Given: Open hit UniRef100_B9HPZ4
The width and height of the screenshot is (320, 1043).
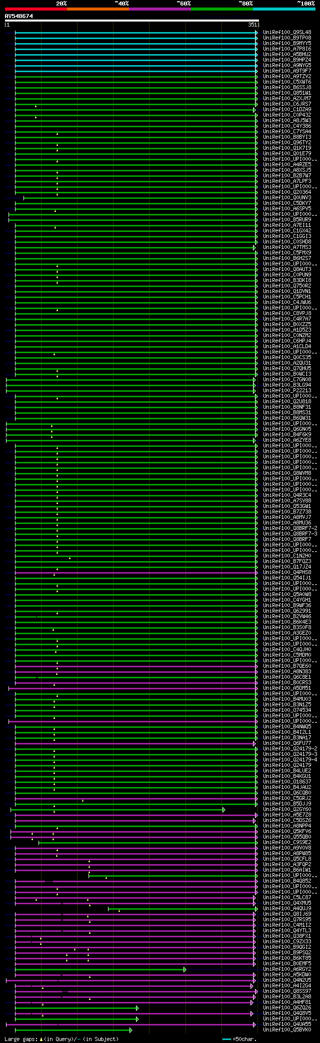Looking at the screenshot, I should [287, 60].
